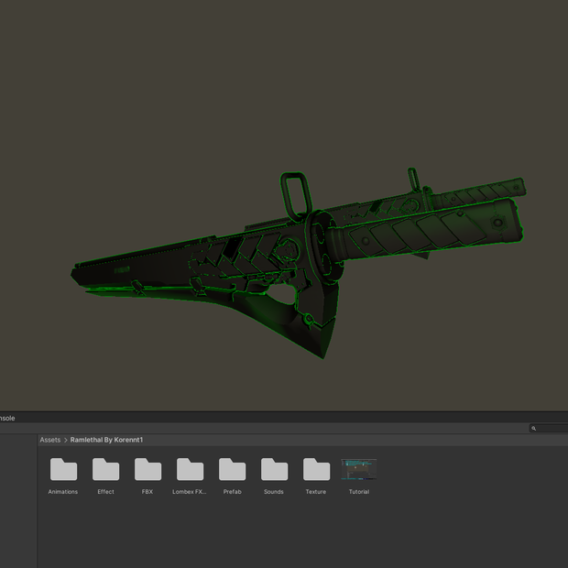The width and height of the screenshot is (568, 568).
Task: Switch to the Console tab
Action: (7, 418)
